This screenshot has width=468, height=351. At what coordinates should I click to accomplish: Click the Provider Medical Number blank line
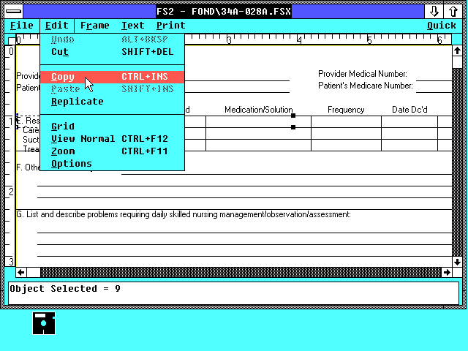434,80
